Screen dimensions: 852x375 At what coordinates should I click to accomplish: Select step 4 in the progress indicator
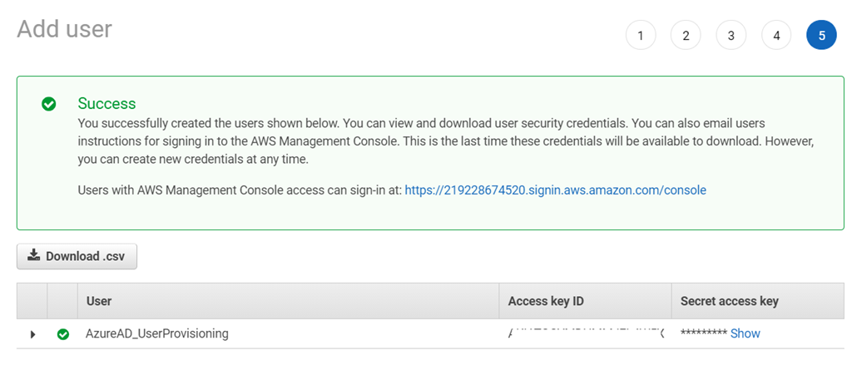pyautogui.click(x=776, y=35)
